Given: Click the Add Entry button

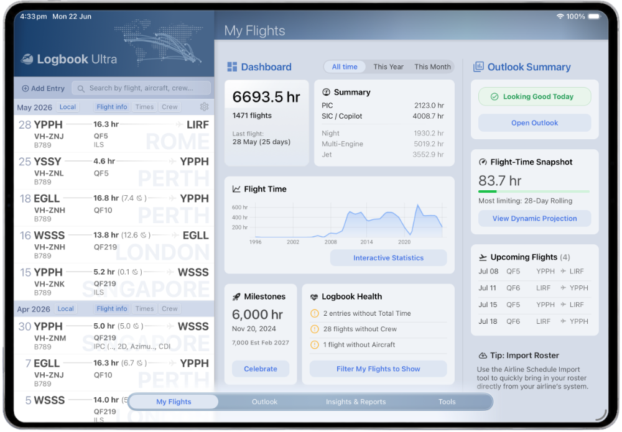Looking at the screenshot, I should point(44,88).
